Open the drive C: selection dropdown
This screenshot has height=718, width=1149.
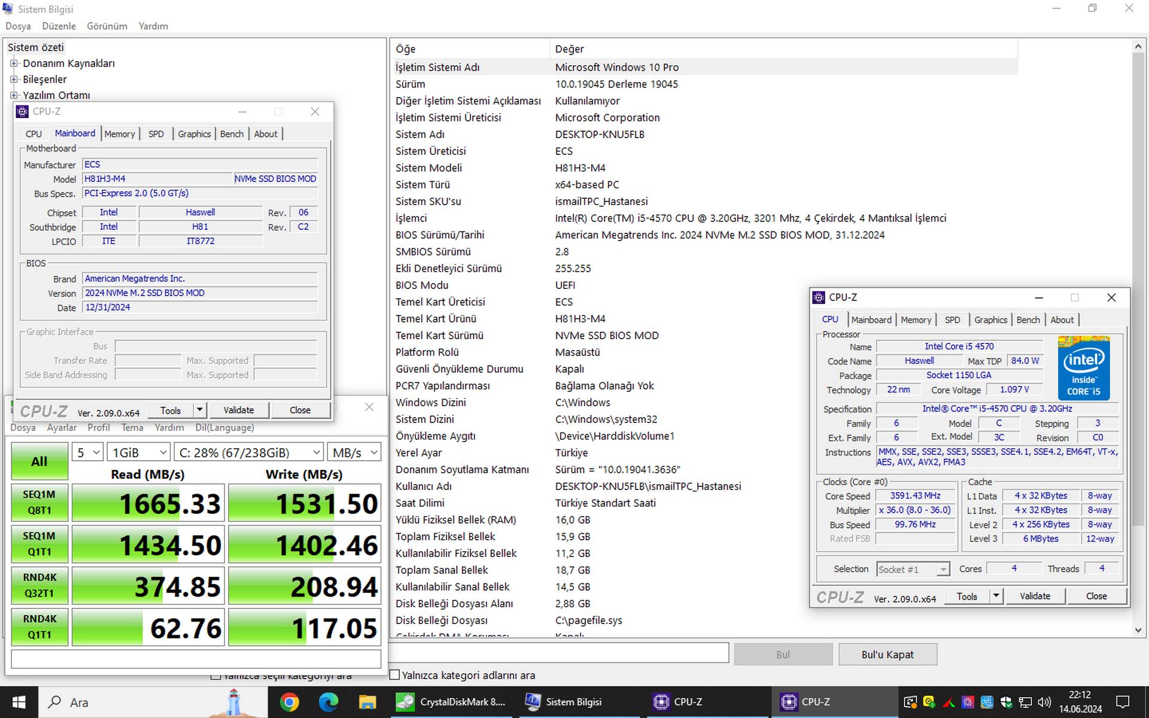248,452
